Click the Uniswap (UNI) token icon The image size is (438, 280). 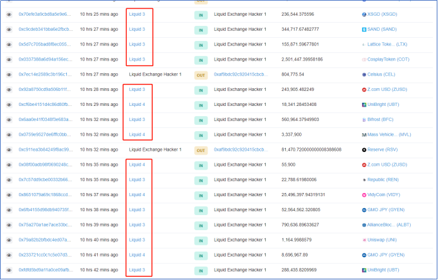click(x=364, y=240)
